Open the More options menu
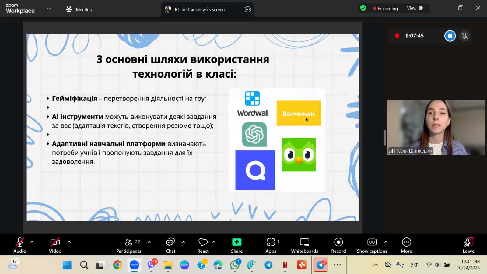The image size is (487, 274). [x=406, y=245]
